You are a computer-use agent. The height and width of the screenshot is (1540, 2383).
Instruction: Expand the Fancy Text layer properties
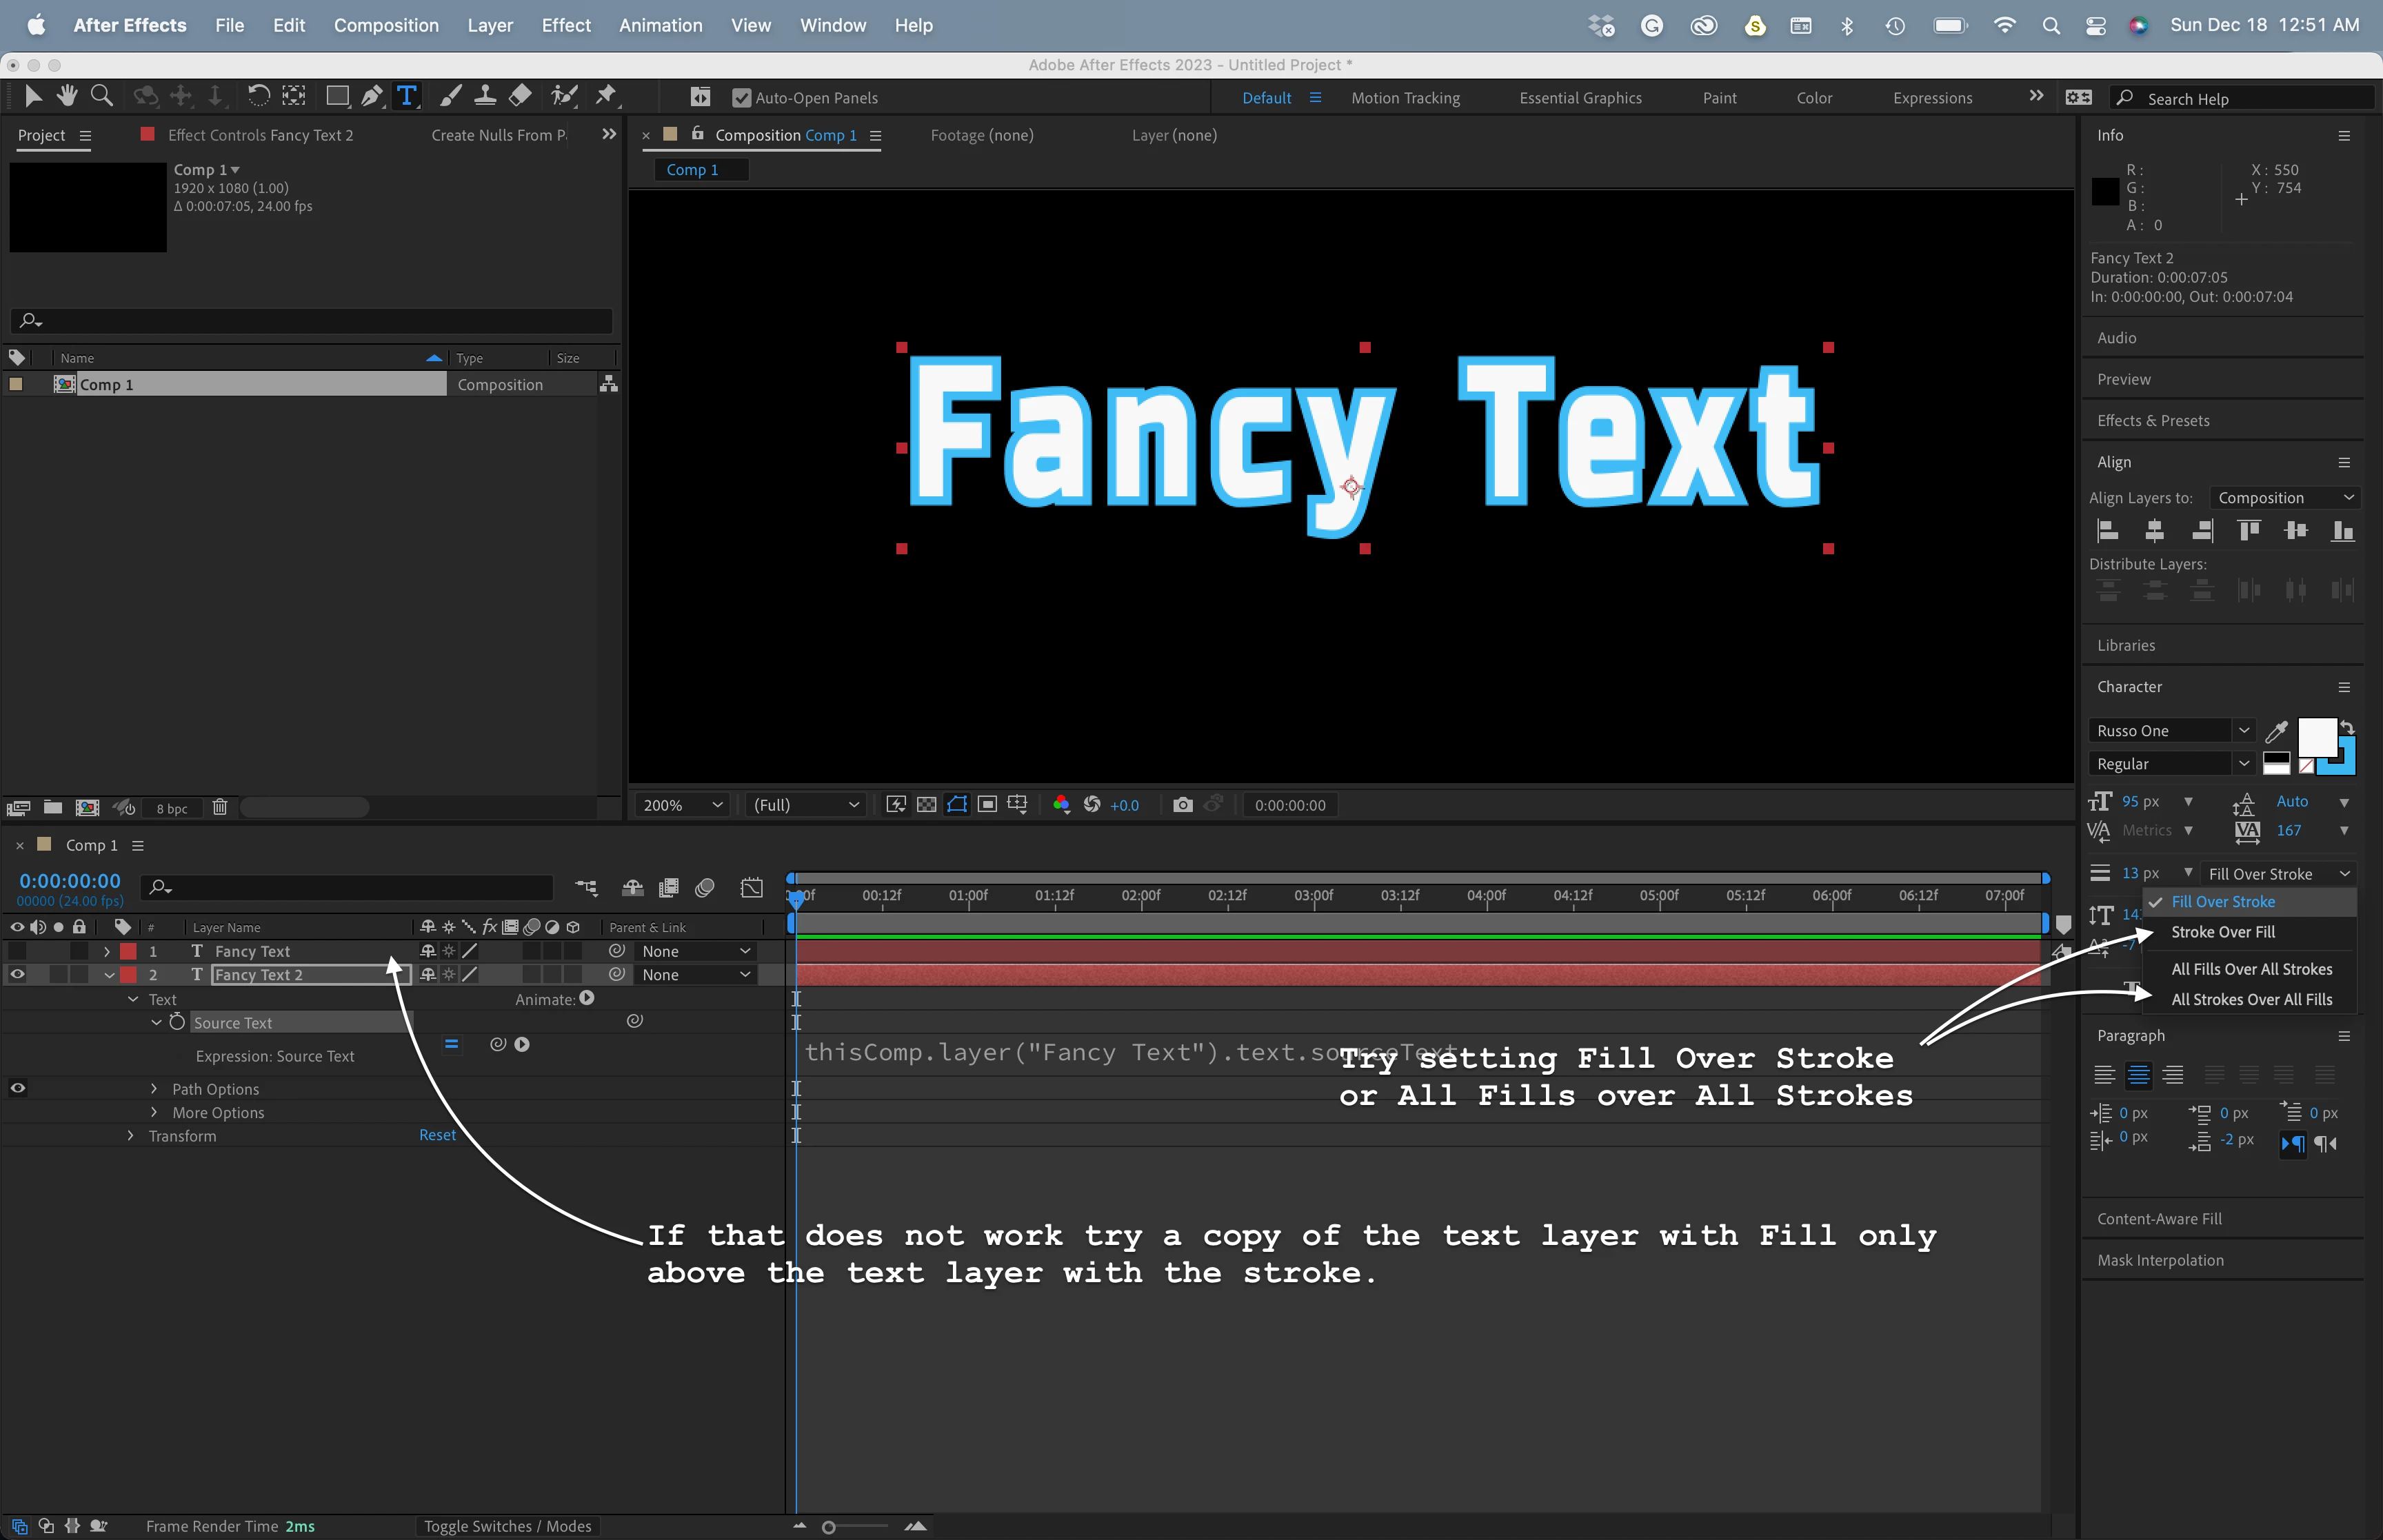[107, 951]
